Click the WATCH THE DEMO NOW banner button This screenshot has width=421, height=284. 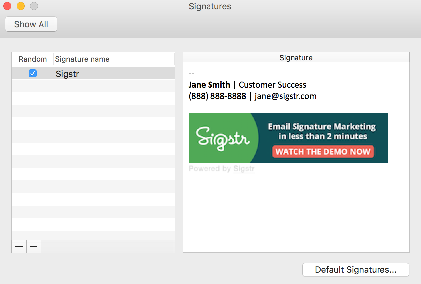pos(323,152)
